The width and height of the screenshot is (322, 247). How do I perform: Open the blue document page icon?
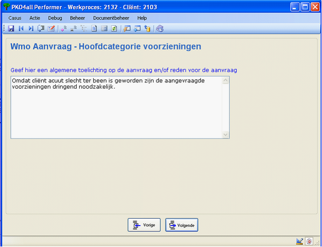pos(94,28)
